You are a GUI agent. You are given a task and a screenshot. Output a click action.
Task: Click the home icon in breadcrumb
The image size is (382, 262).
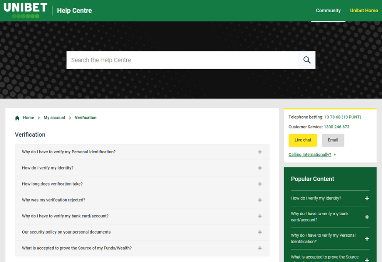(x=17, y=118)
